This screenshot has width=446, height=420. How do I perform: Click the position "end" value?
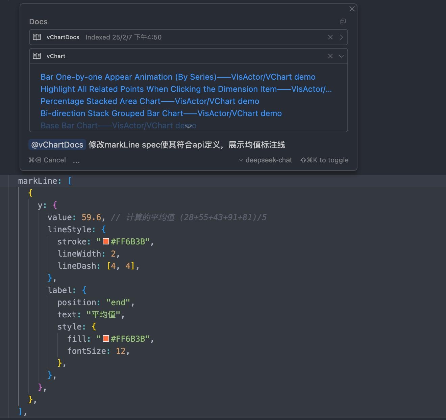click(x=118, y=302)
